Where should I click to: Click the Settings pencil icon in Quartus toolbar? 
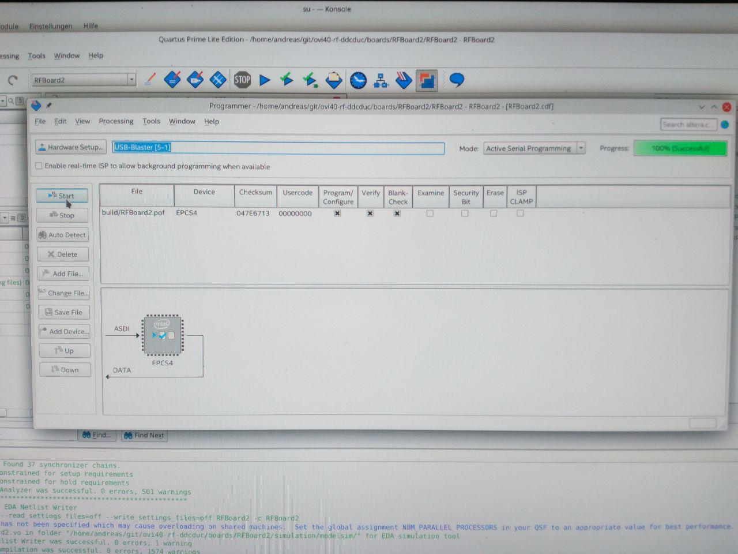click(x=150, y=80)
